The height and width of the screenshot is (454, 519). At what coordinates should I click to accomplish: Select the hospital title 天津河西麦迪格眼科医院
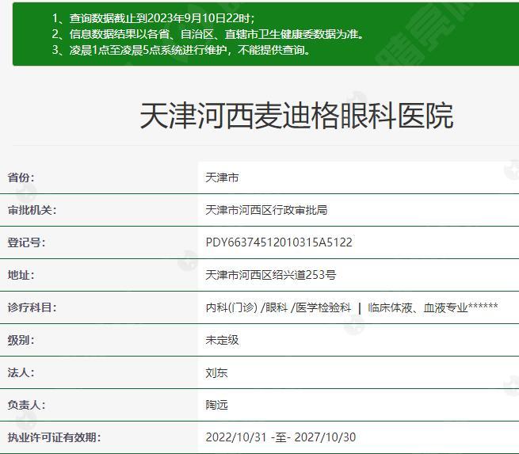(296, 116)
